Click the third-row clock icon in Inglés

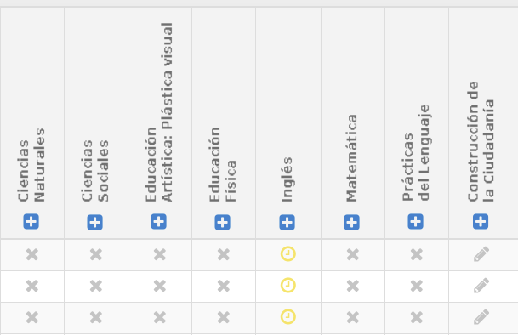(x=287, y=317)
